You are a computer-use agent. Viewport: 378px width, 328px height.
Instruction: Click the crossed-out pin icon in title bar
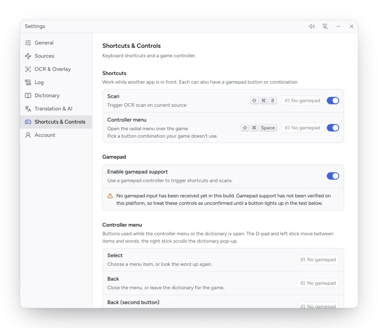pos(325,26)
